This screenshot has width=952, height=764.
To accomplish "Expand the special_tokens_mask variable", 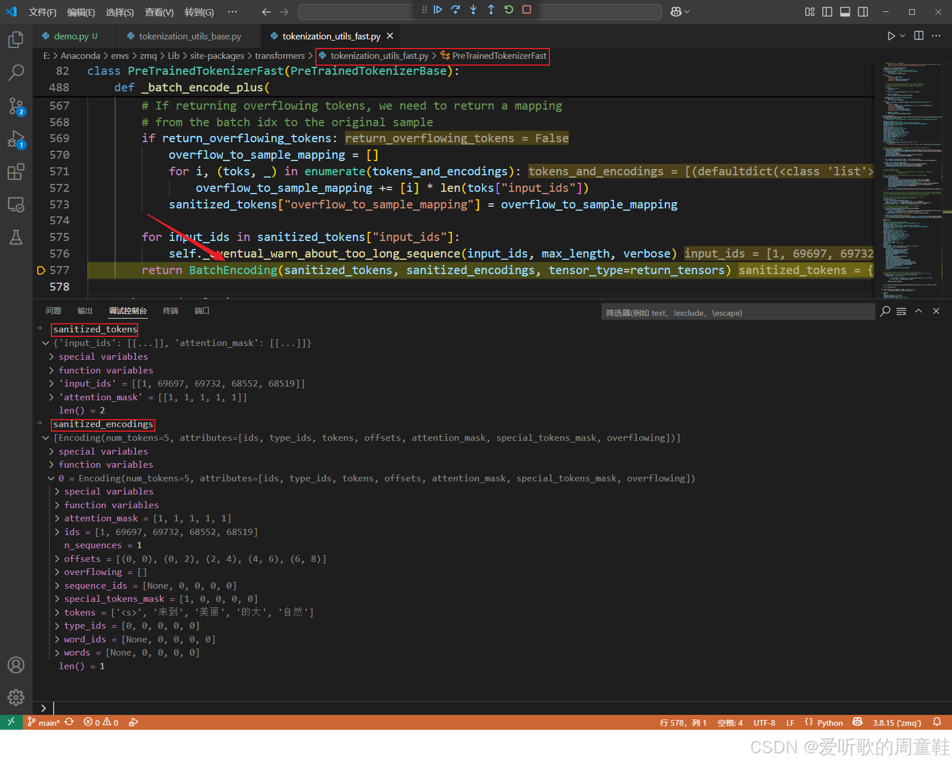I will 57,599.
